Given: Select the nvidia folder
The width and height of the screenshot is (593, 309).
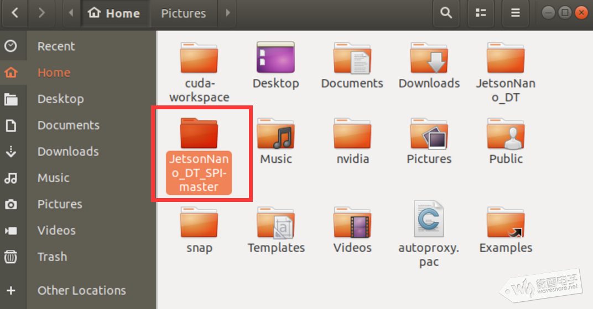Looking at the screenshot, I should [x=352, y=134].
